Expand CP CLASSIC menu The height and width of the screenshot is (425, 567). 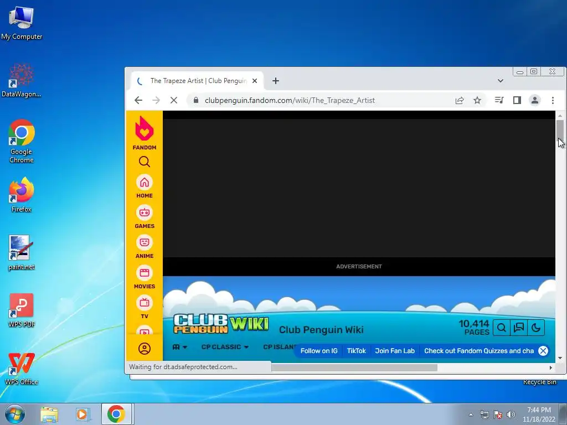[225, 347]
